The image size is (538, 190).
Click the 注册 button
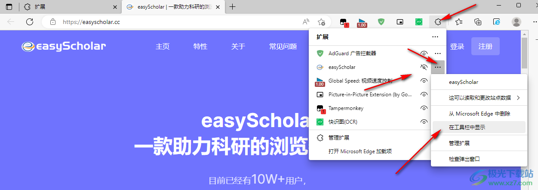point(486,46)
